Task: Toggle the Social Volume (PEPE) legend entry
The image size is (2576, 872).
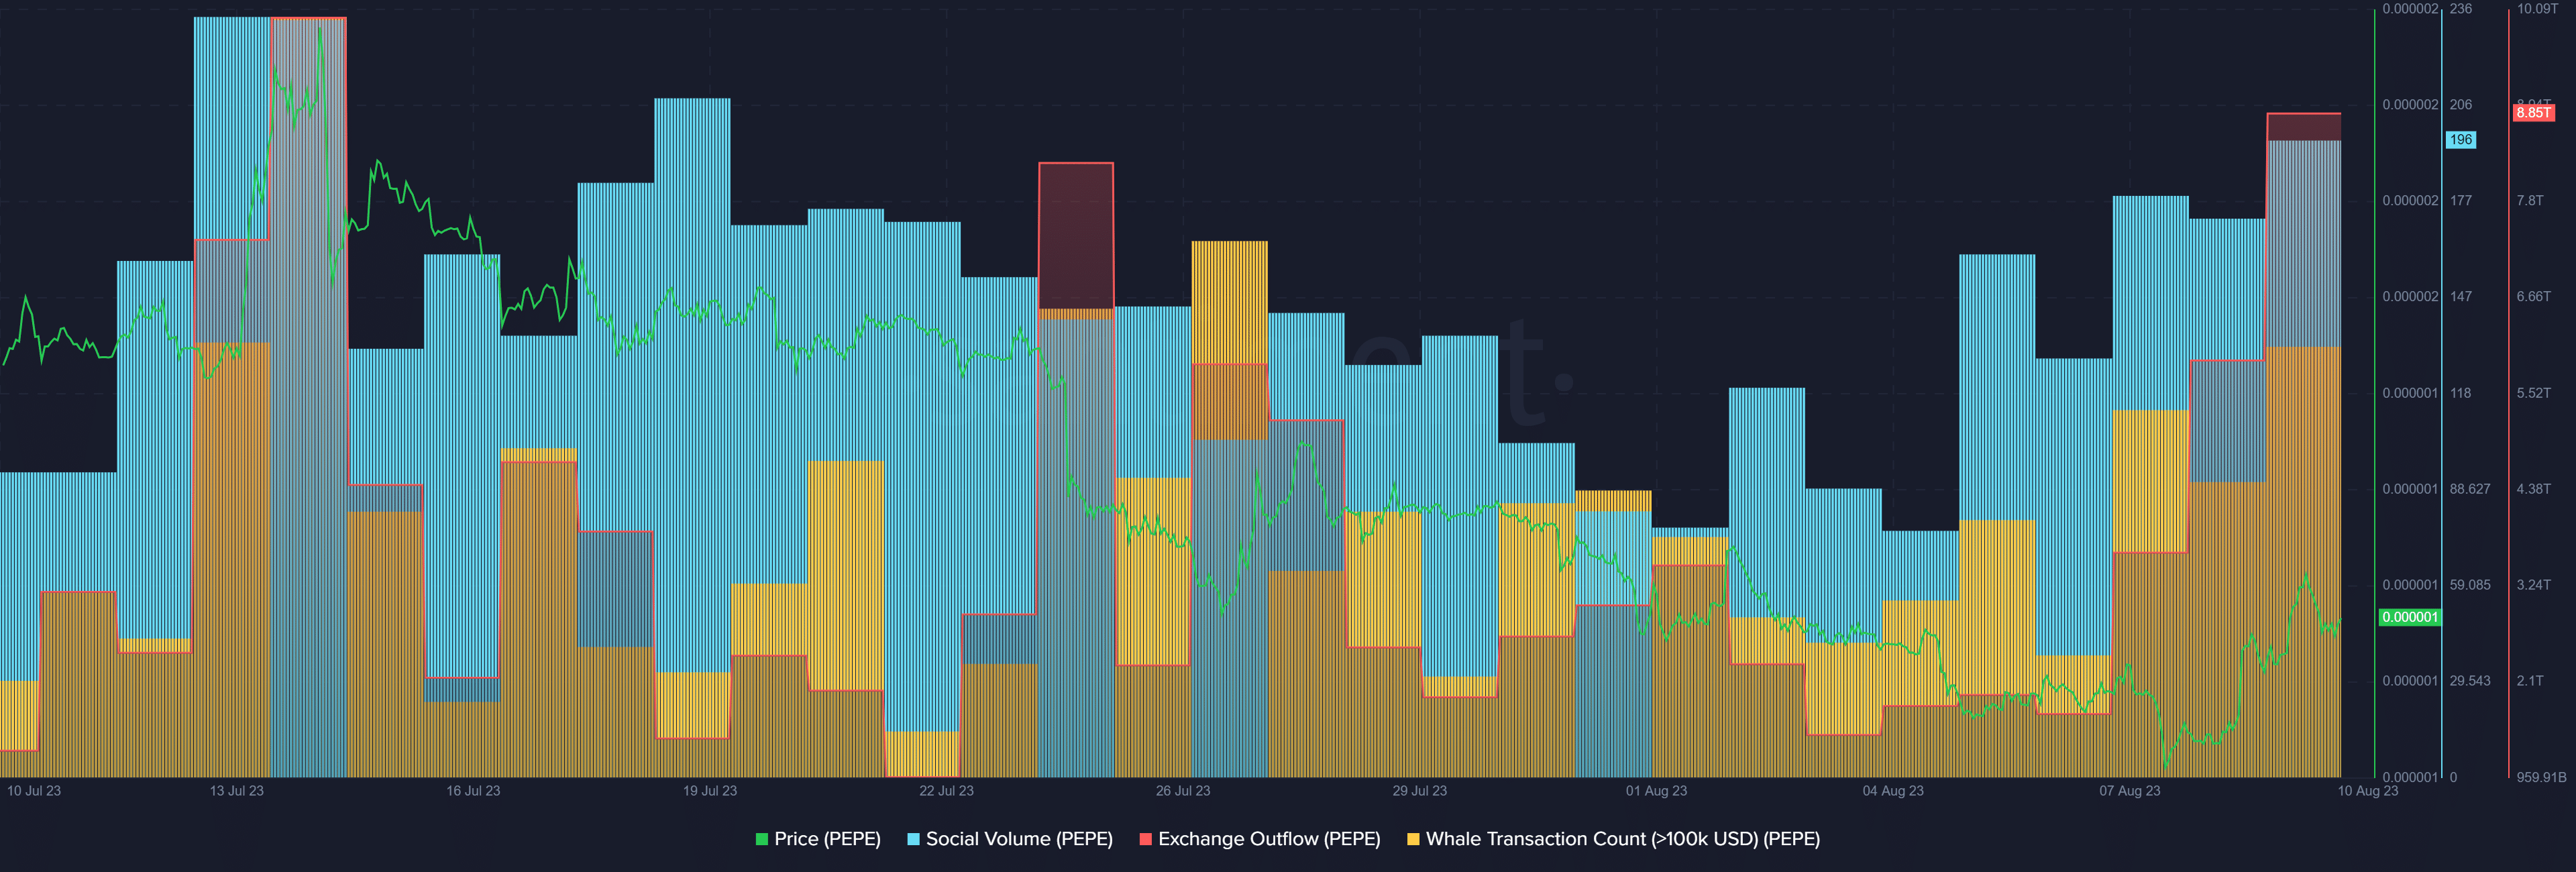Action: pyautogui.click(x=1009, y=839)
